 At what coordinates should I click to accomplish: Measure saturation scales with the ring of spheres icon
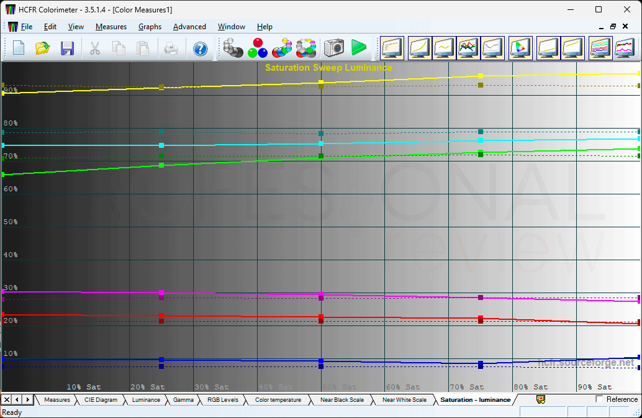click(306, 48)
